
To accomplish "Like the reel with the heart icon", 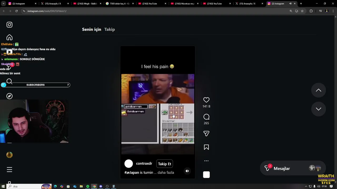I will [206, 100].
